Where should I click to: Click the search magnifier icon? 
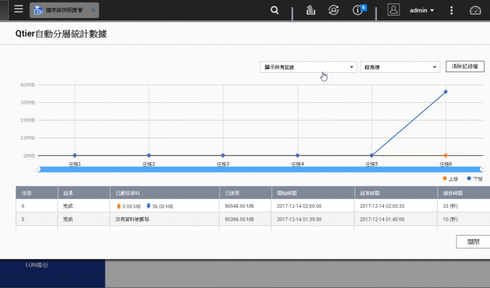(274, 10)
